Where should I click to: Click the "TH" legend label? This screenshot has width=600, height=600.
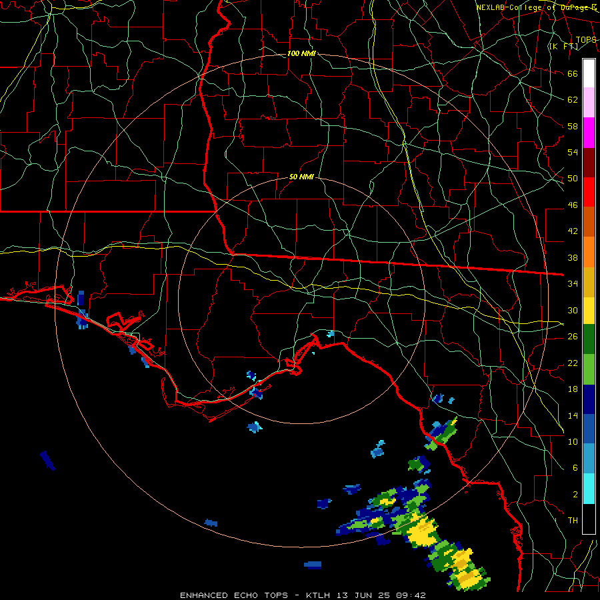pyautogui.click(x=573, y=521)
